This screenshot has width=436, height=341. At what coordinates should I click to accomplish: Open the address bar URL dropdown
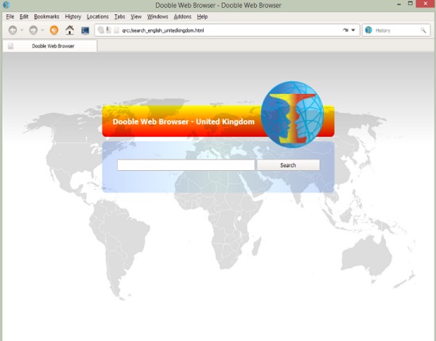(x=353, y=30)
